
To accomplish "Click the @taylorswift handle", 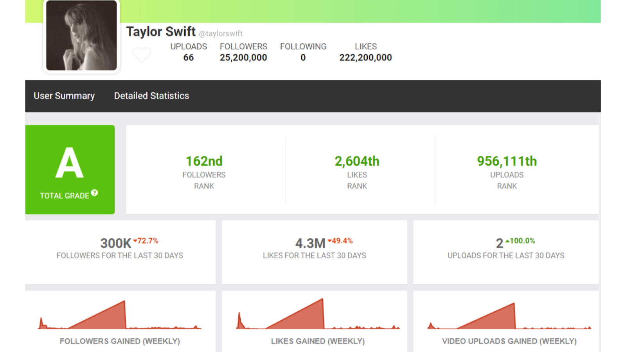I will click(x=221, y=34).
